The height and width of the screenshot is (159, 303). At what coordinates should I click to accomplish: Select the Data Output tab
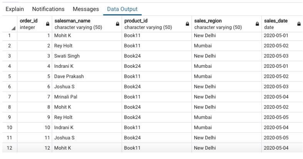tap(122, 9)
